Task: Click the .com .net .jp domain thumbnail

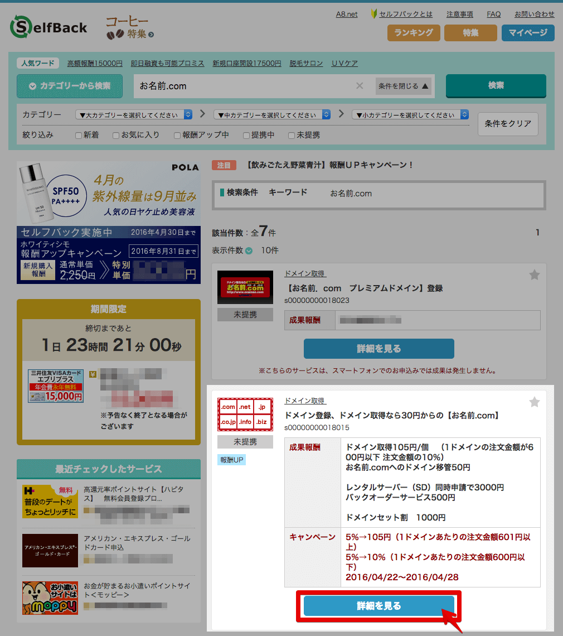Action: [x=245, y=414]
